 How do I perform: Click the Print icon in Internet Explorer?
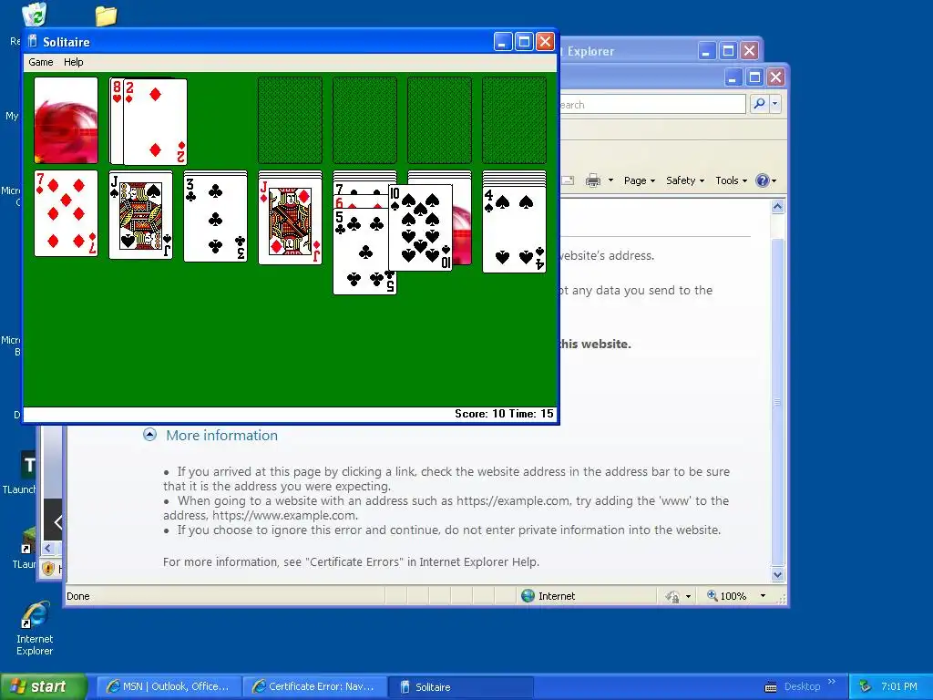tap(593, 180)
